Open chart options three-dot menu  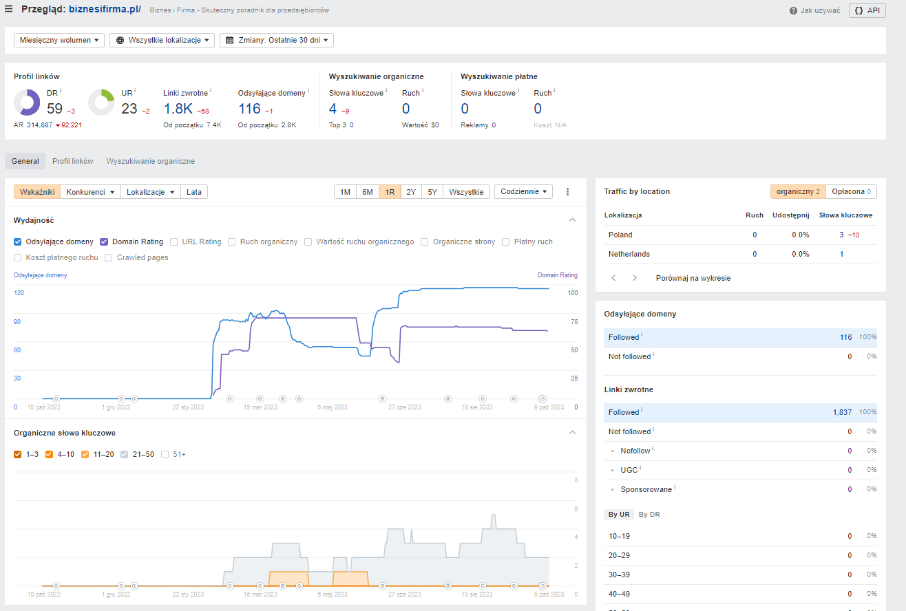click(567, 192)
